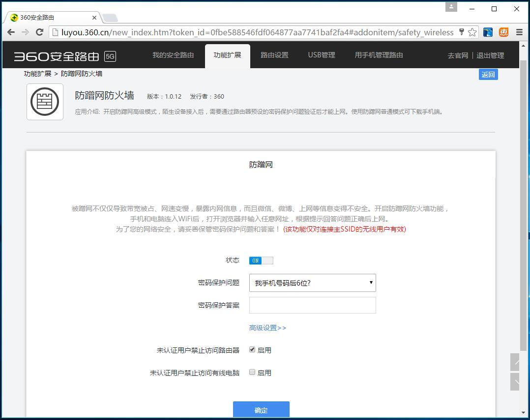Image resolution: width=530 pixels, height=420 pixels.
Task: Click the 密码保护答案 answer input field
Action: pos(312,305)
